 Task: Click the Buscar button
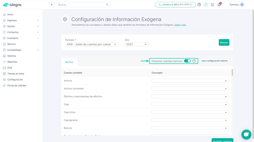click(224, 42)
